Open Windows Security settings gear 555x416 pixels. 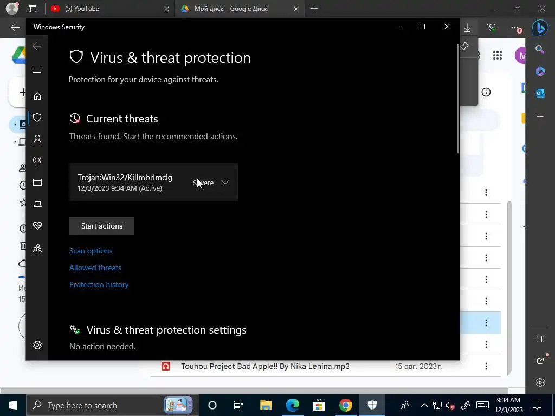coord(37,345)
